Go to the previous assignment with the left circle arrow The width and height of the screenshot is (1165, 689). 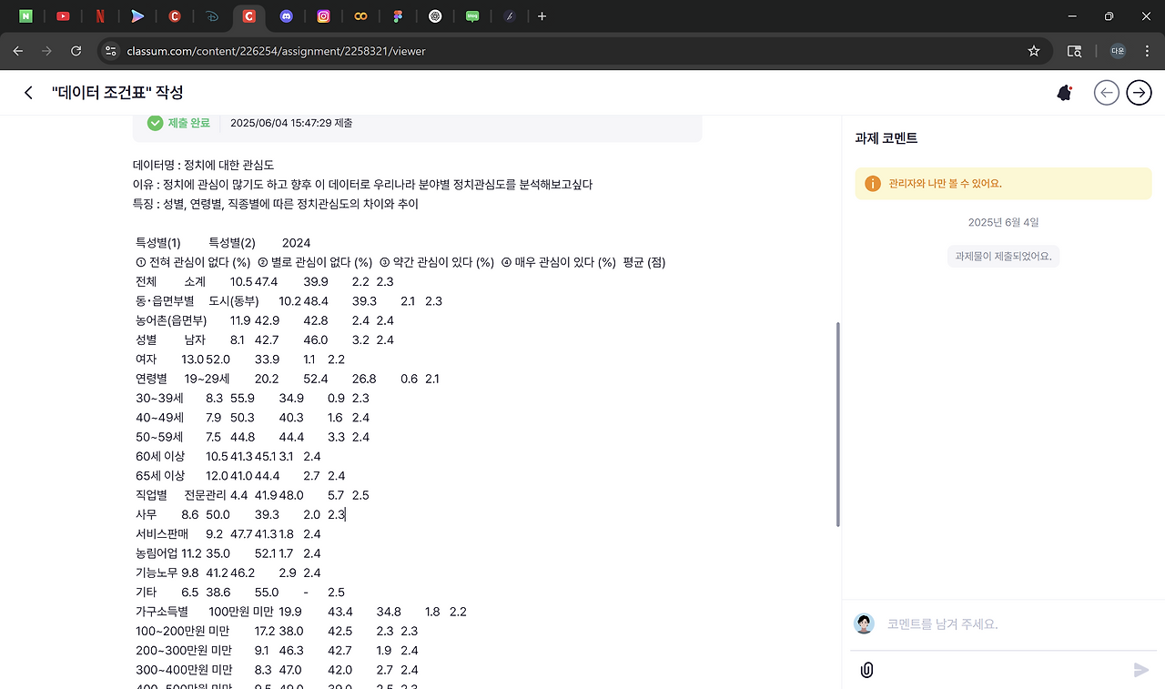[1107, 93]
